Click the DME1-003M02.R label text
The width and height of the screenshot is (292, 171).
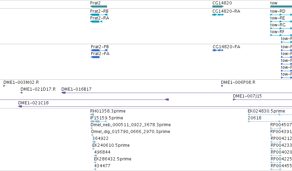pyautogui.click(x=21, y=82)
